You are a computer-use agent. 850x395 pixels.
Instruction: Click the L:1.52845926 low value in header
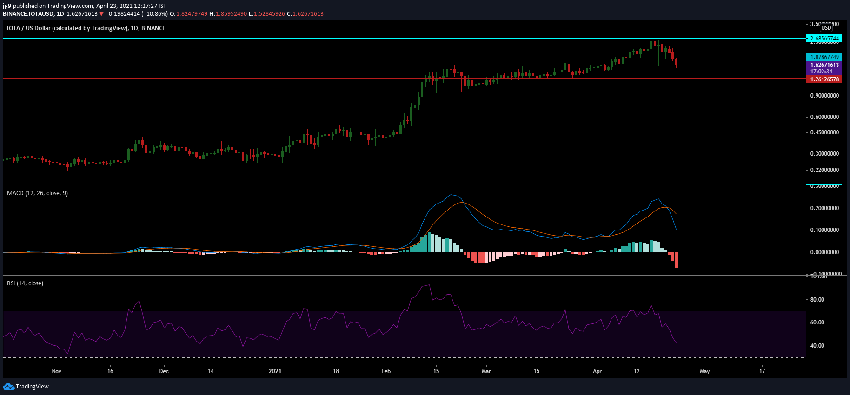click(x=267, y=14)
